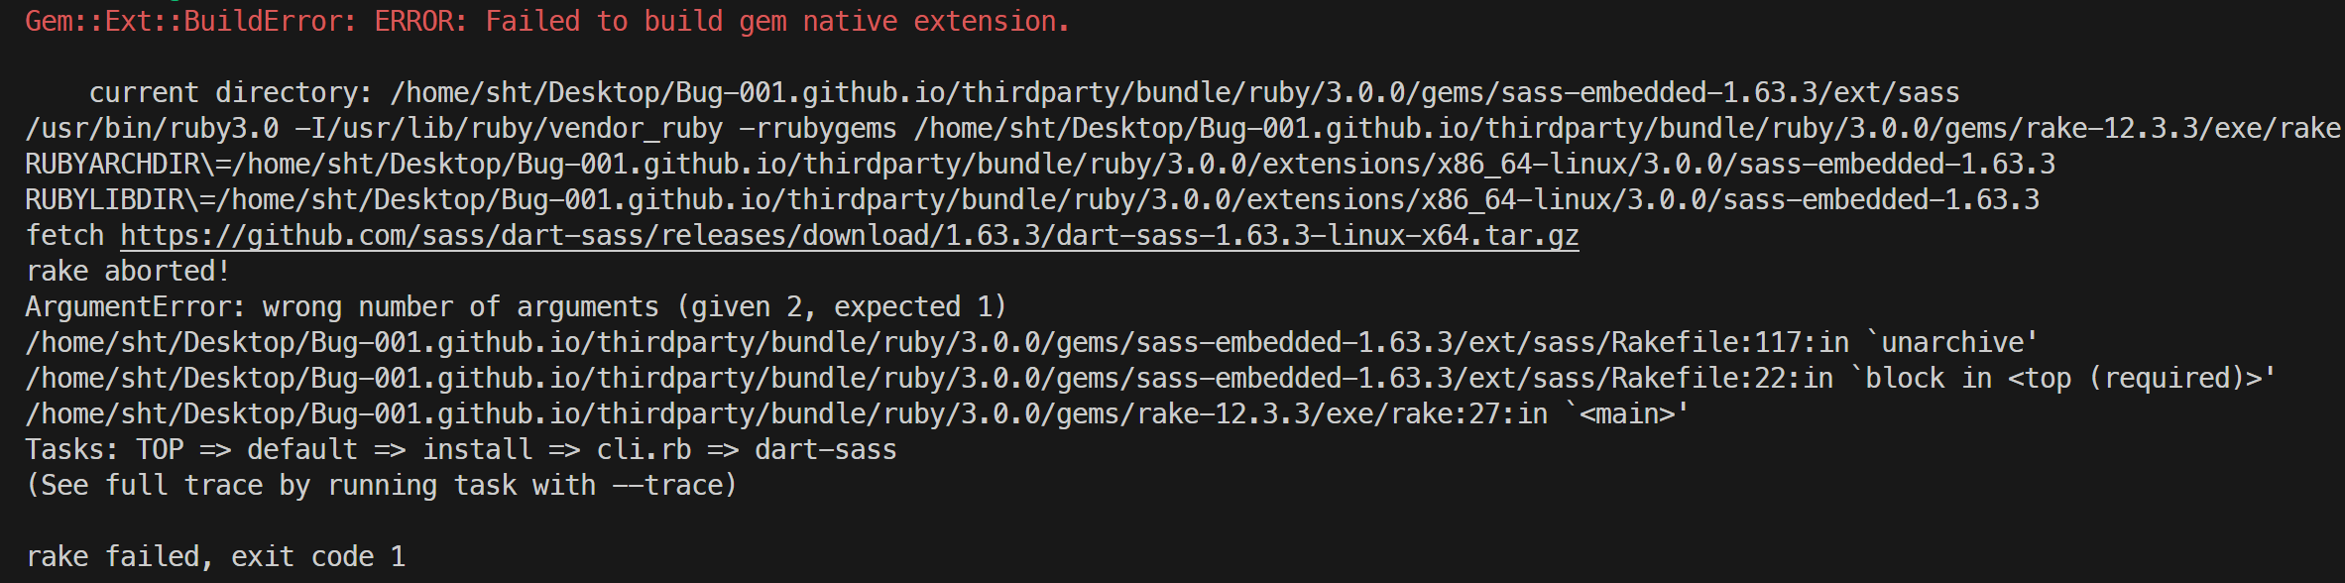
Task: Click the "current directory:" label text
Action: [230, 93]
